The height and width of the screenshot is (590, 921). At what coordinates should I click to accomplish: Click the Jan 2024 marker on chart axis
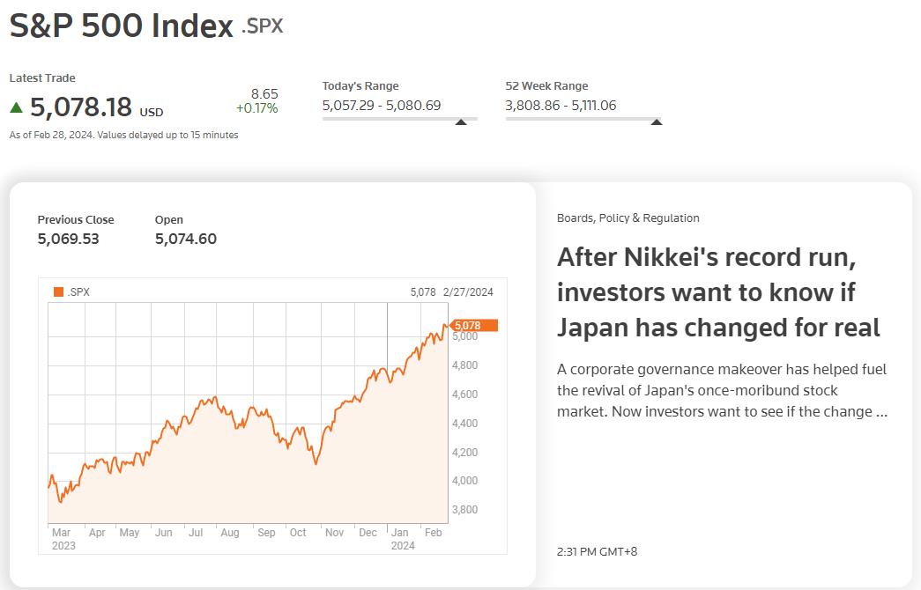tap(403, 539)
